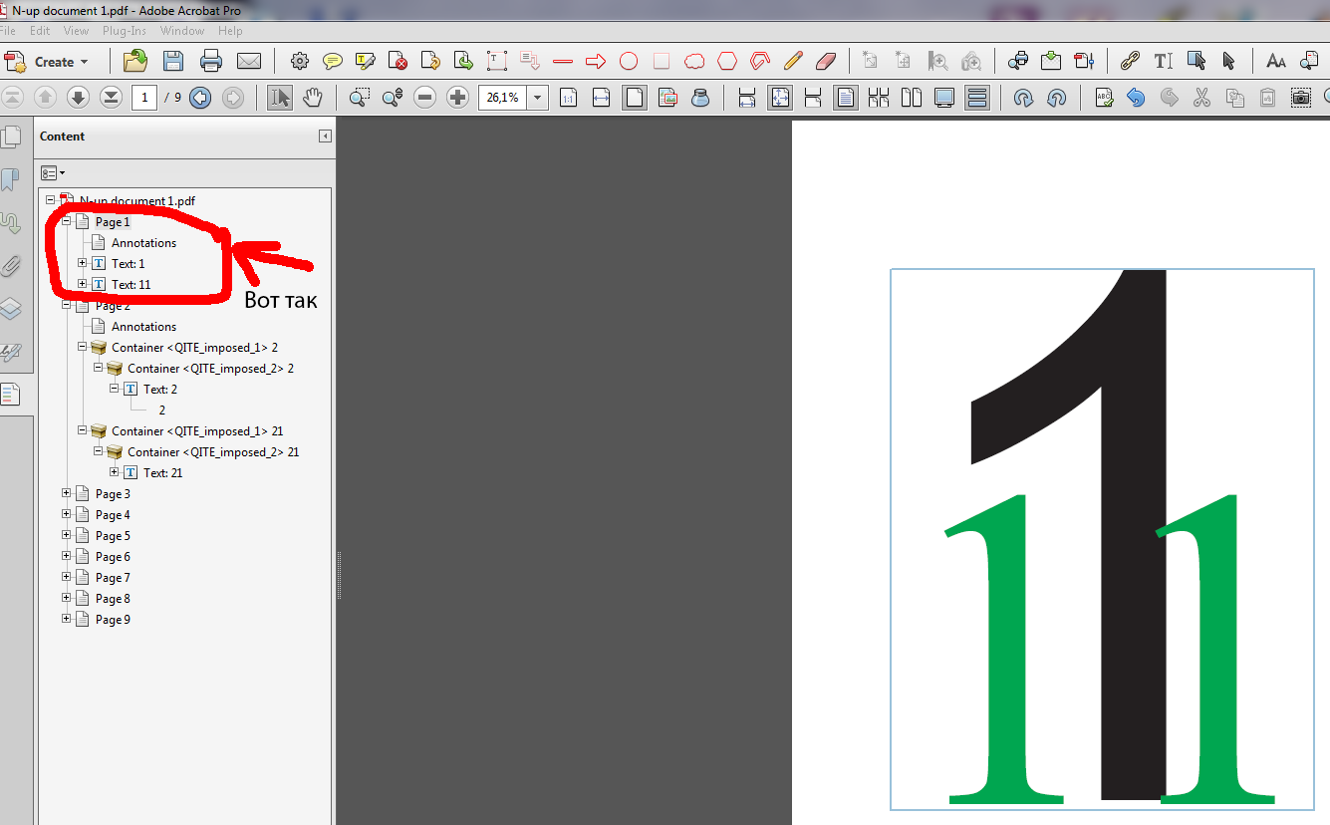
Task: Save the document with the floppy icon
Action: [173, 61]
